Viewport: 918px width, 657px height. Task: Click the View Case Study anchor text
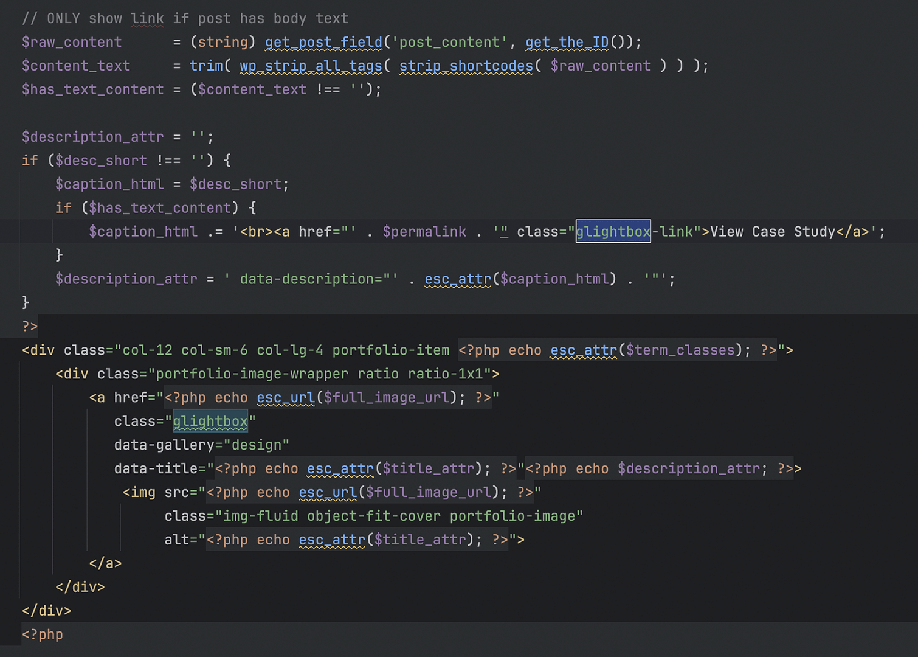[772, 232]
